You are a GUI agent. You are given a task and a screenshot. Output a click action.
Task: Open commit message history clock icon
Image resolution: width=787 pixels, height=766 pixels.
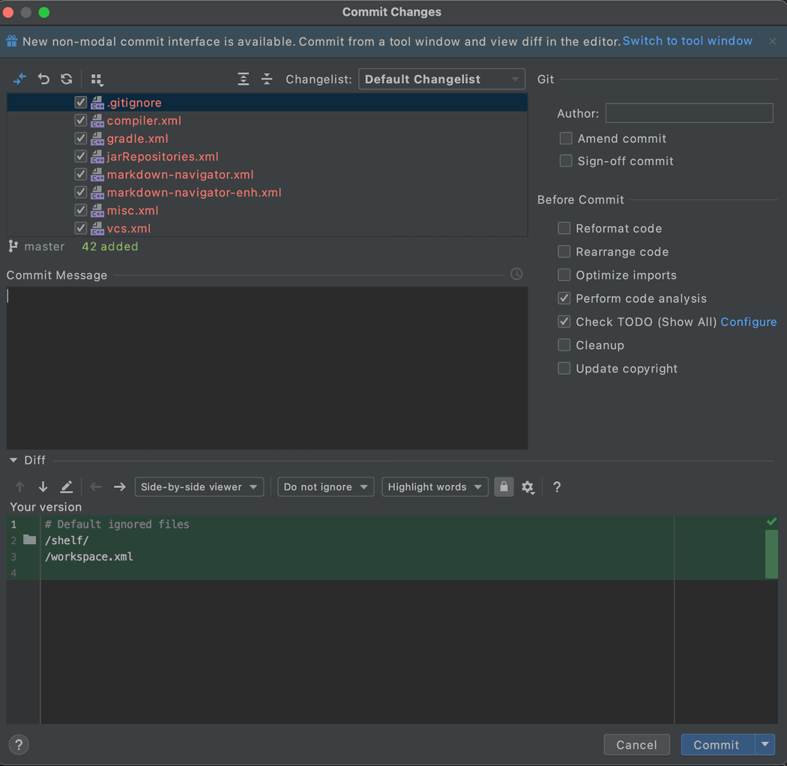tap(516, 274)
